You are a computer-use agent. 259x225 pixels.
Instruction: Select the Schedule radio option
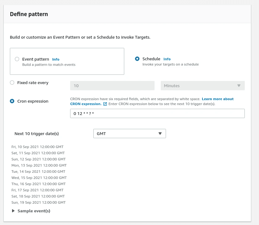click(137, 59)
